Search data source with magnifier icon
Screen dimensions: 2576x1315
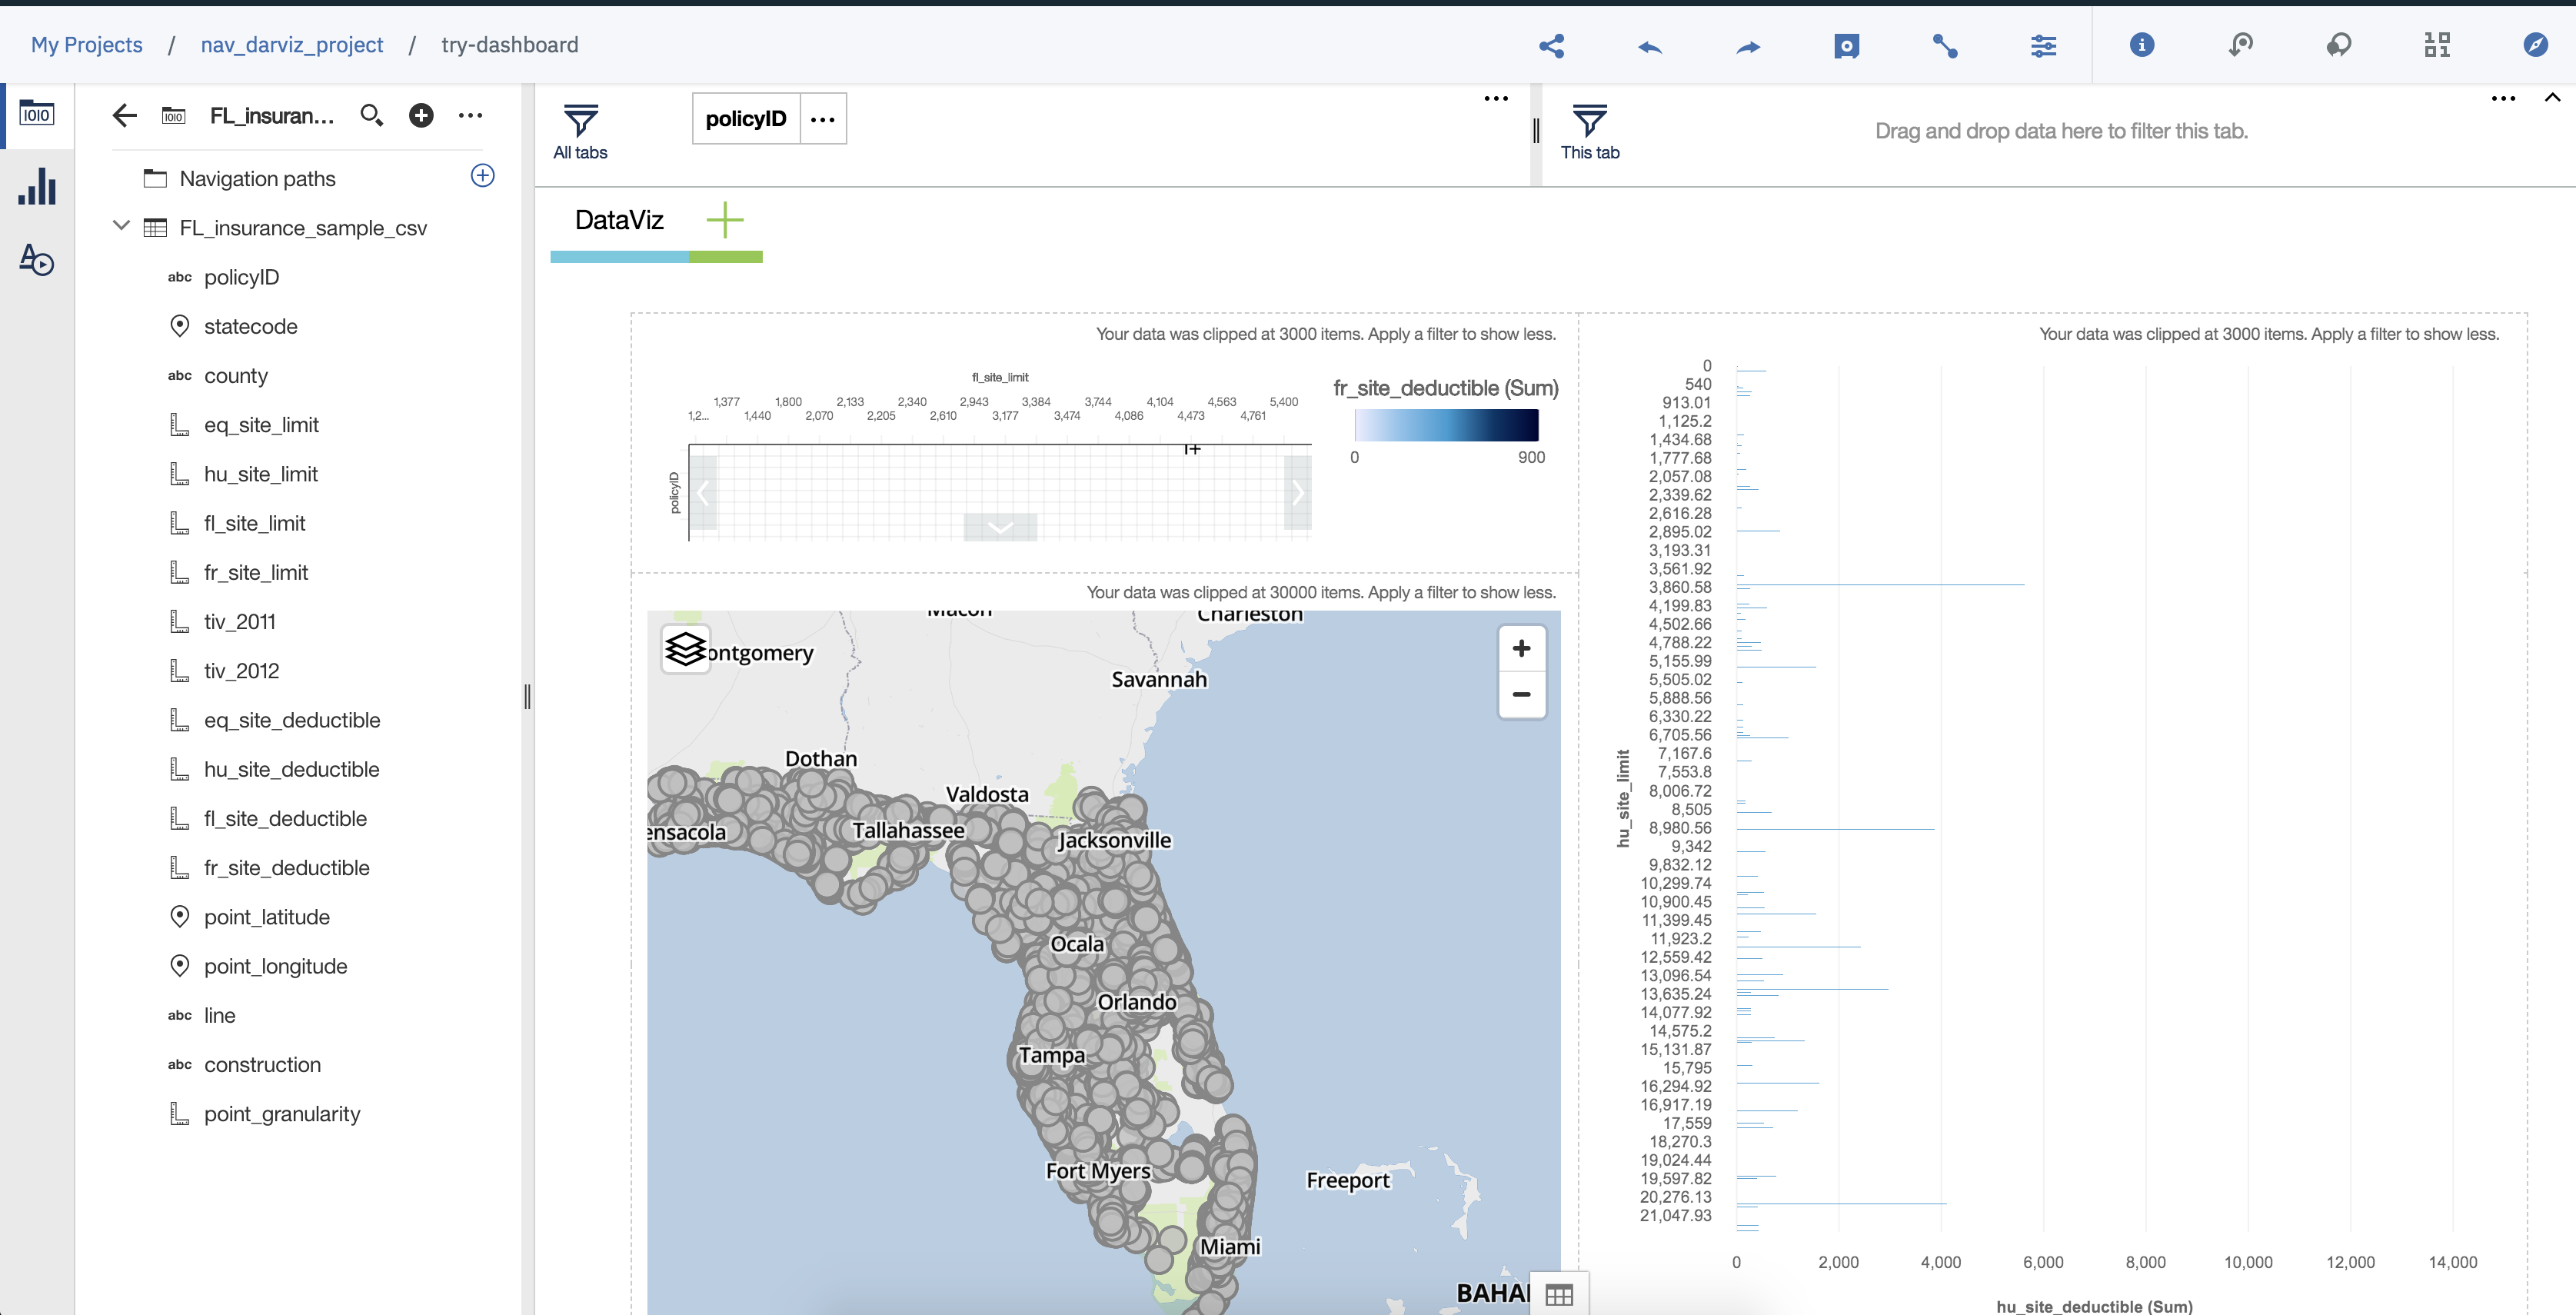pyautogui.click(x=371, y=116)
